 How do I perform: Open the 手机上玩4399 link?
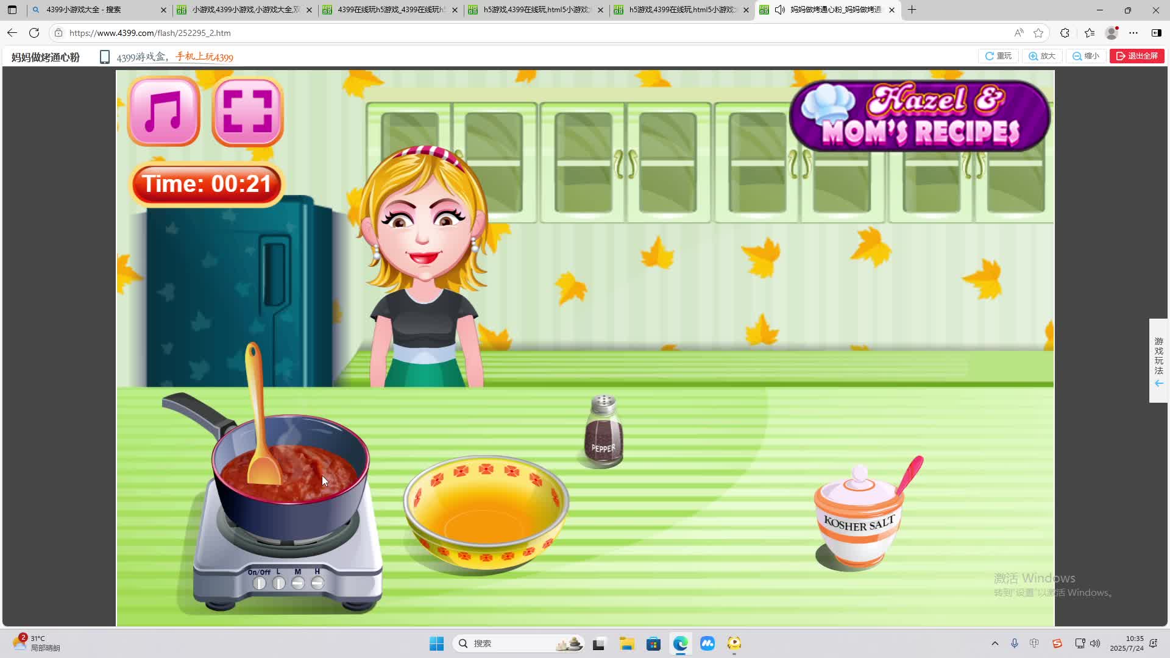(x=204, y=57)
